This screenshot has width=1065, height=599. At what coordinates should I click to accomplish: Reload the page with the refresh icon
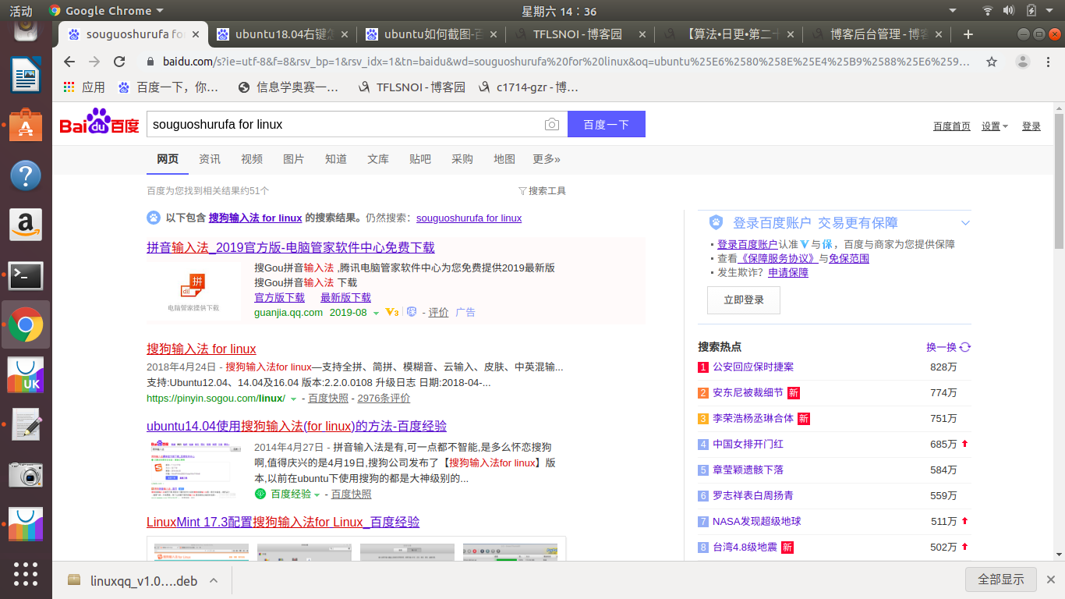click(x=119, y=62)
